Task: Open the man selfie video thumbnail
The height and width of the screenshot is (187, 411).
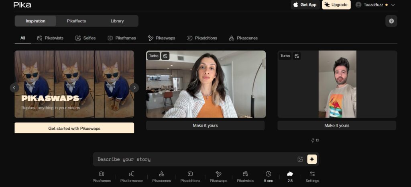Action: (x=337, y=84)
